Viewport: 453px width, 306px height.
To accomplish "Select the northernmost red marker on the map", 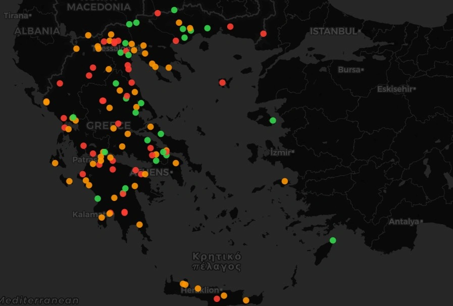I will coord(158,13).
